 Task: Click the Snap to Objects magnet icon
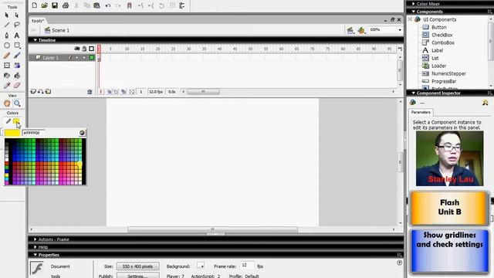[129, 5]
